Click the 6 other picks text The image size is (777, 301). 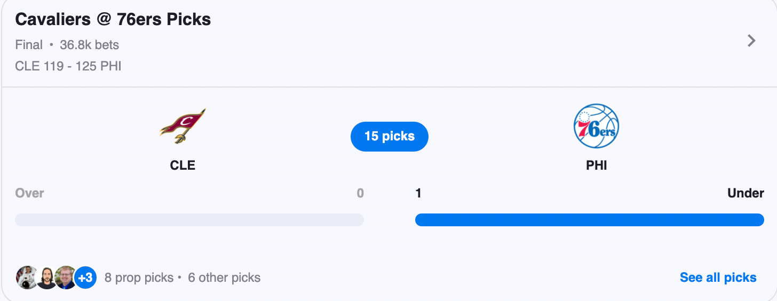tap(224, 278)
